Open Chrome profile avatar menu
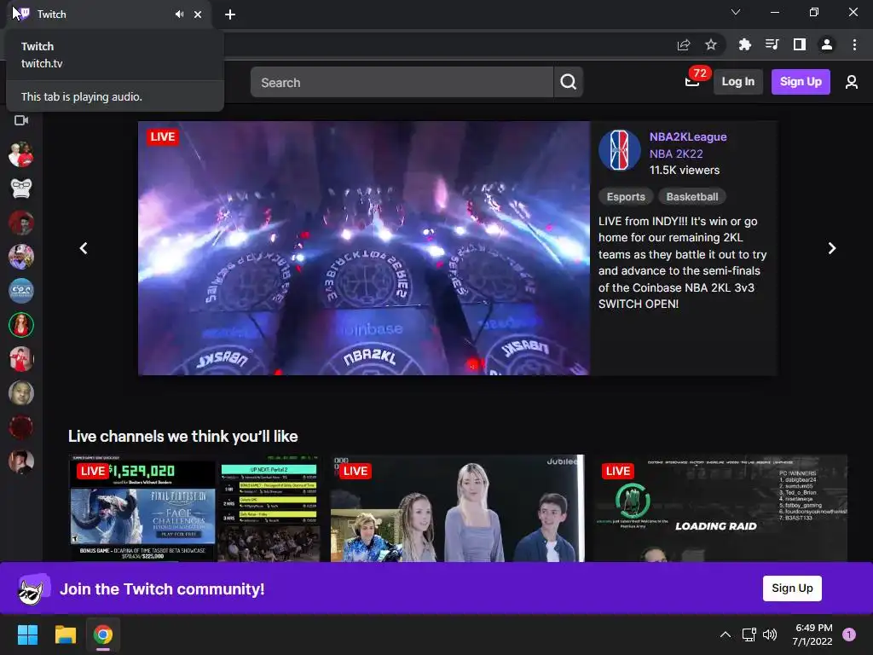The height and width of the screenshot is (655, 873). point(827,44)
